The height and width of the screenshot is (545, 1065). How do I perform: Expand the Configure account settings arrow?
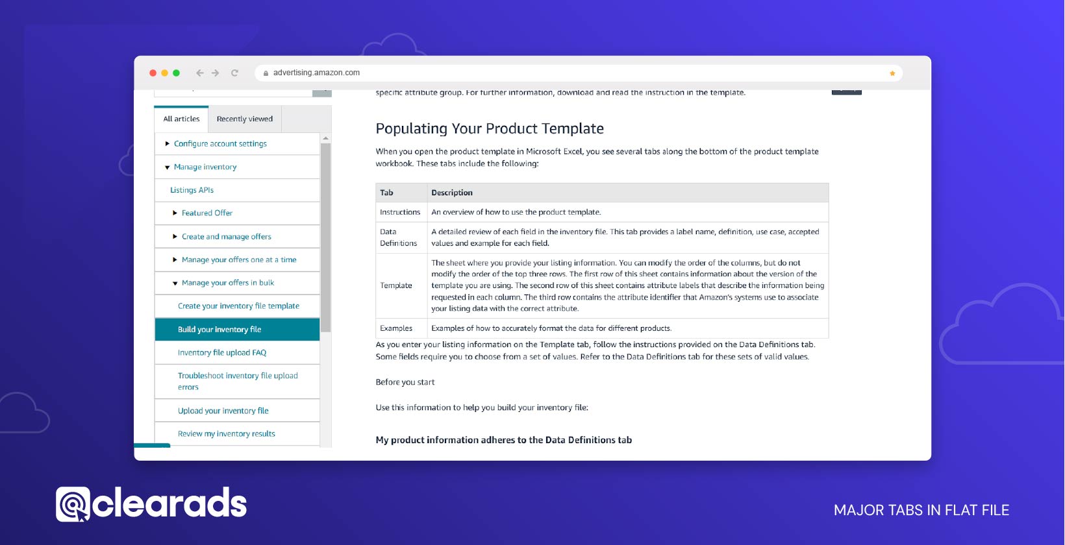[167, 144]
